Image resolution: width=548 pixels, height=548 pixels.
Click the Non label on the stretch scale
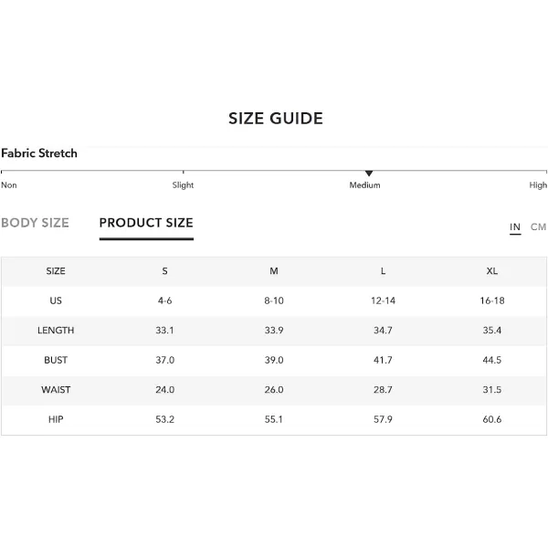(9, 185)
